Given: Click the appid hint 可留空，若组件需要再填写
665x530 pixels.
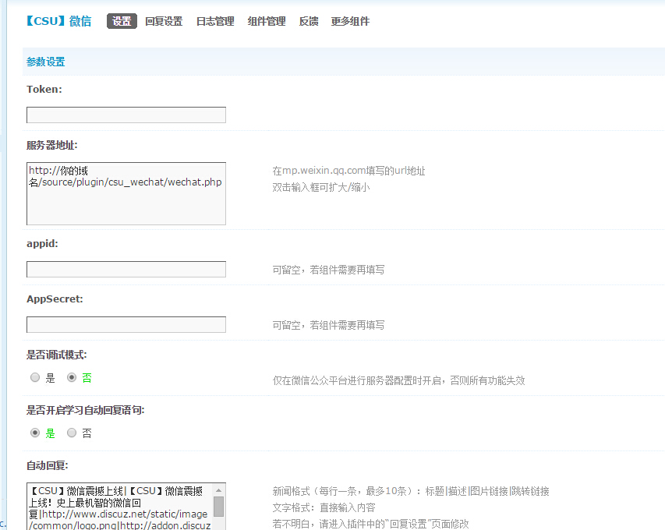Looking at the screenshot, I should click(x=328, y=270).
